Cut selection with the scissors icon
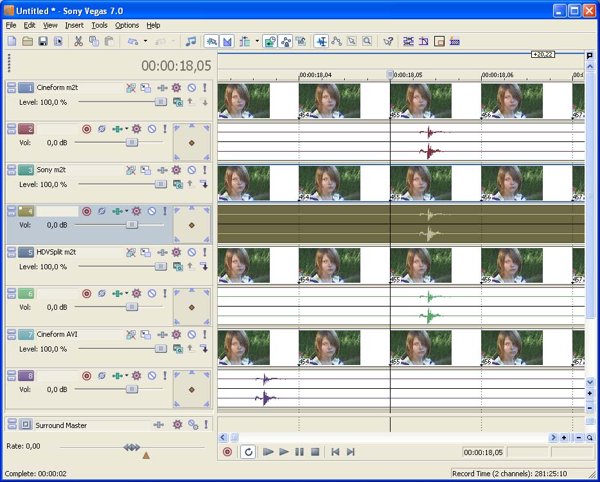 point(78,41)
